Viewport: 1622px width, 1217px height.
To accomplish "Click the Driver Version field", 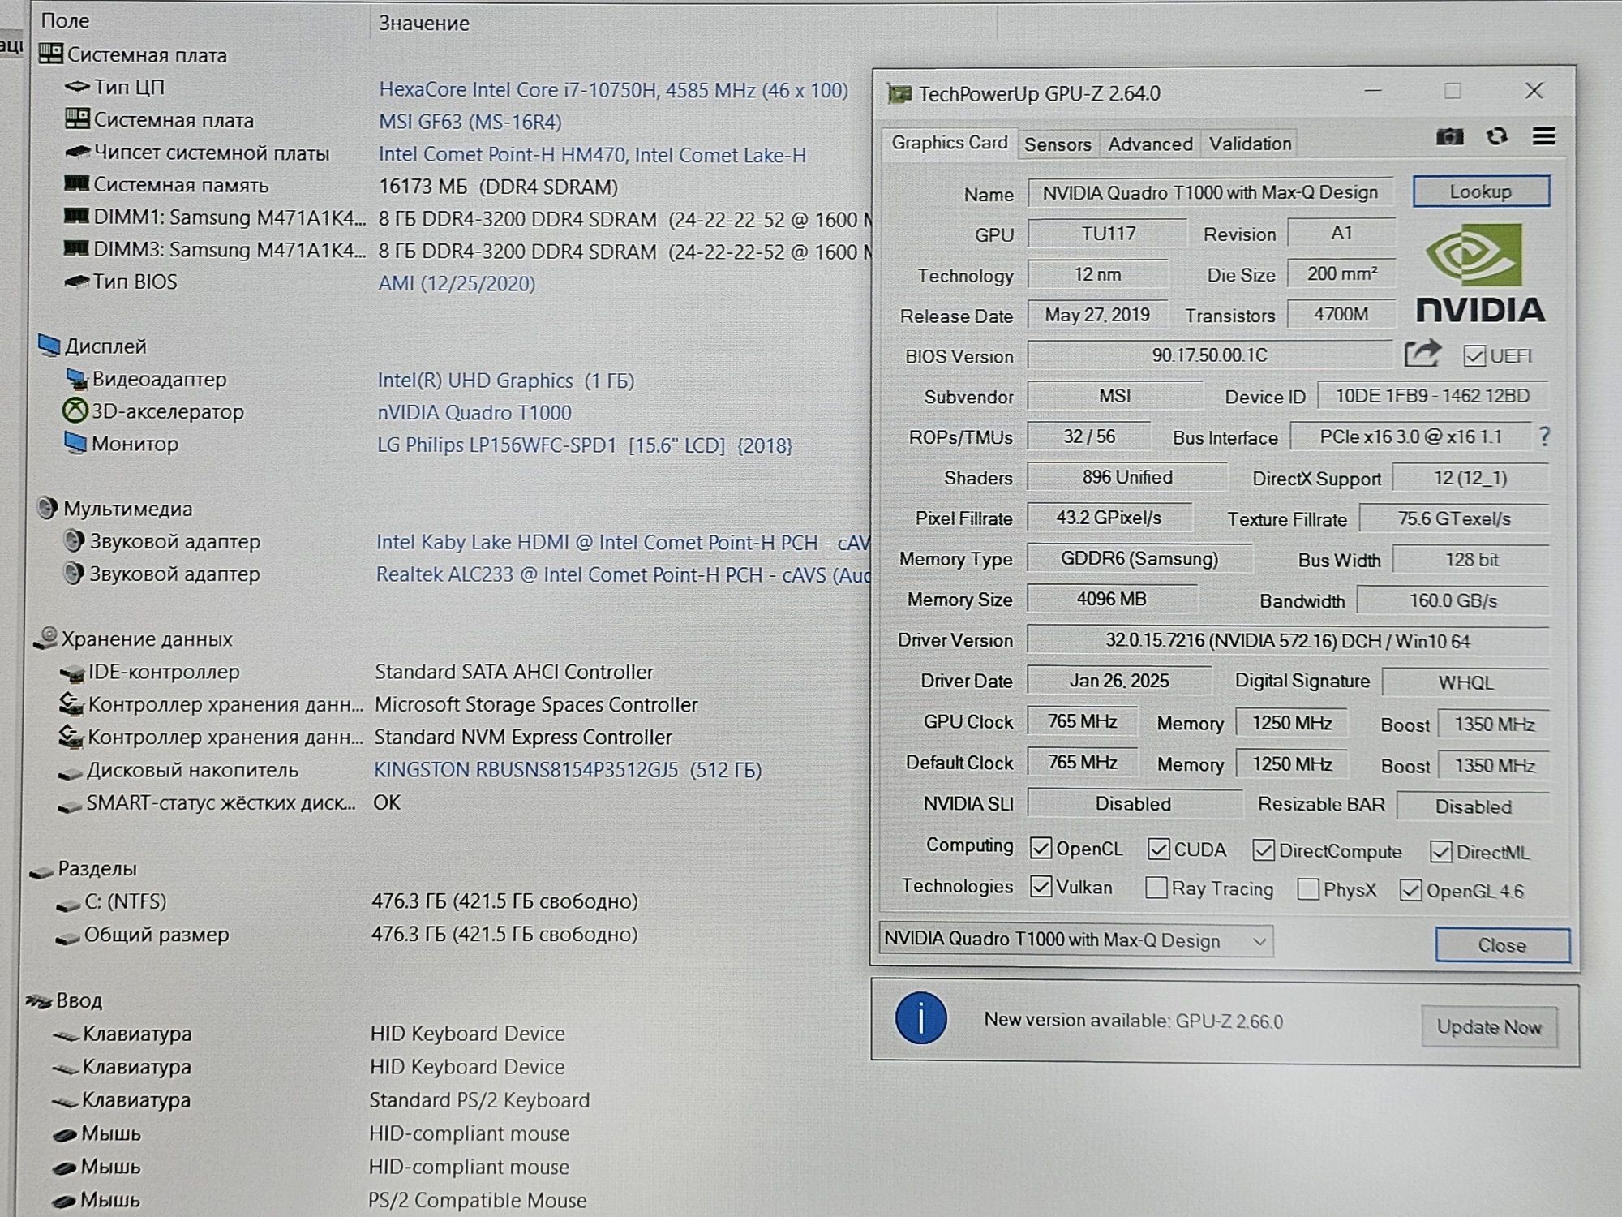I will point(1287,640).
